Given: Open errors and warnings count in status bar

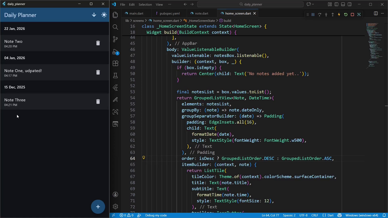Looking at the screenshot, I should [x=127, y=215].
